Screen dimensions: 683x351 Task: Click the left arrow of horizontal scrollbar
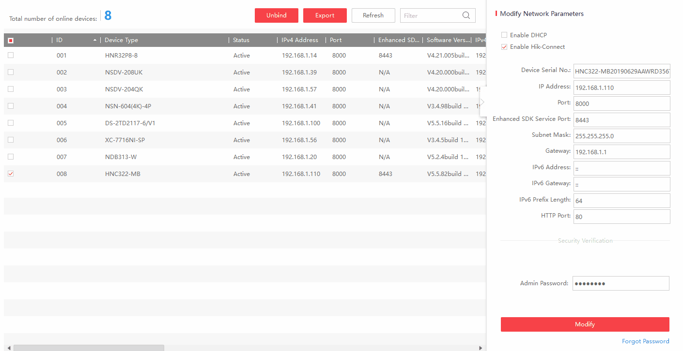pyautogui.click(x=9, y=348)
